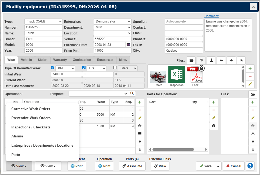This screenshot has height=175, width=260.
Task: Click the download icon in Files toolbar
Action: coord(211,60)
